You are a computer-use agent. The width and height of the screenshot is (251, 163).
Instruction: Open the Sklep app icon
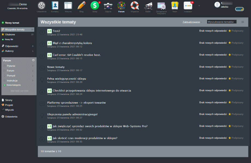(95, 6)
